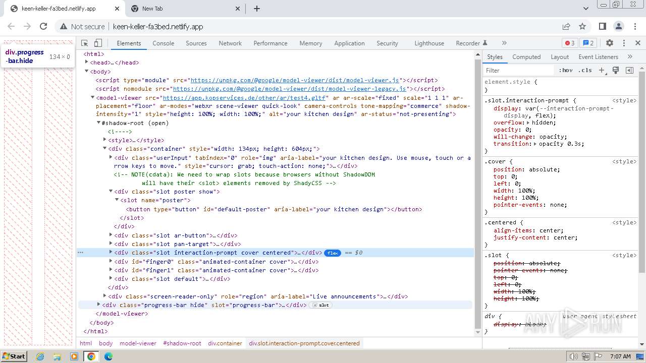Click the New Style Rule plus icon
The height and width of the screenshot is (363, 646).
(x=602, y=70)
